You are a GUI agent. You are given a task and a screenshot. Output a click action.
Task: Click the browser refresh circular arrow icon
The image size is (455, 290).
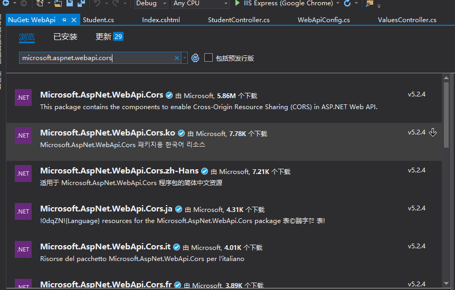click(347, 3)
